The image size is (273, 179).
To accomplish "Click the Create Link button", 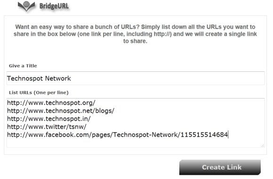I will tap(220, 167).
